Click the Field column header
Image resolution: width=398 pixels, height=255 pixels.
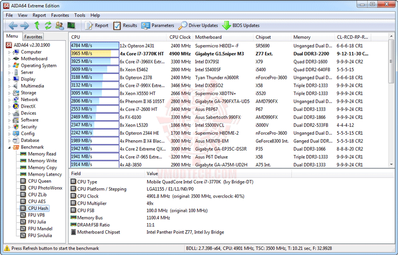107,174
